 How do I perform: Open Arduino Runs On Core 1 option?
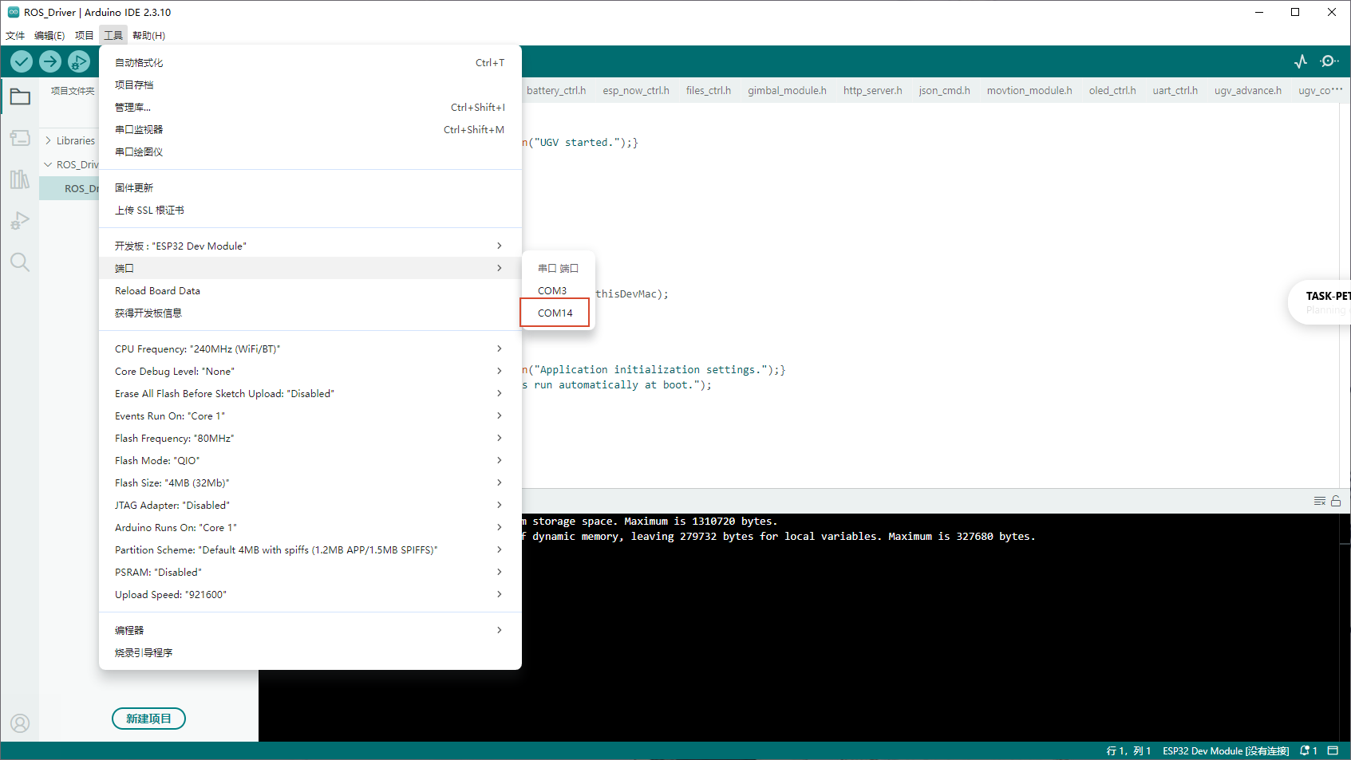click(310, 527)
